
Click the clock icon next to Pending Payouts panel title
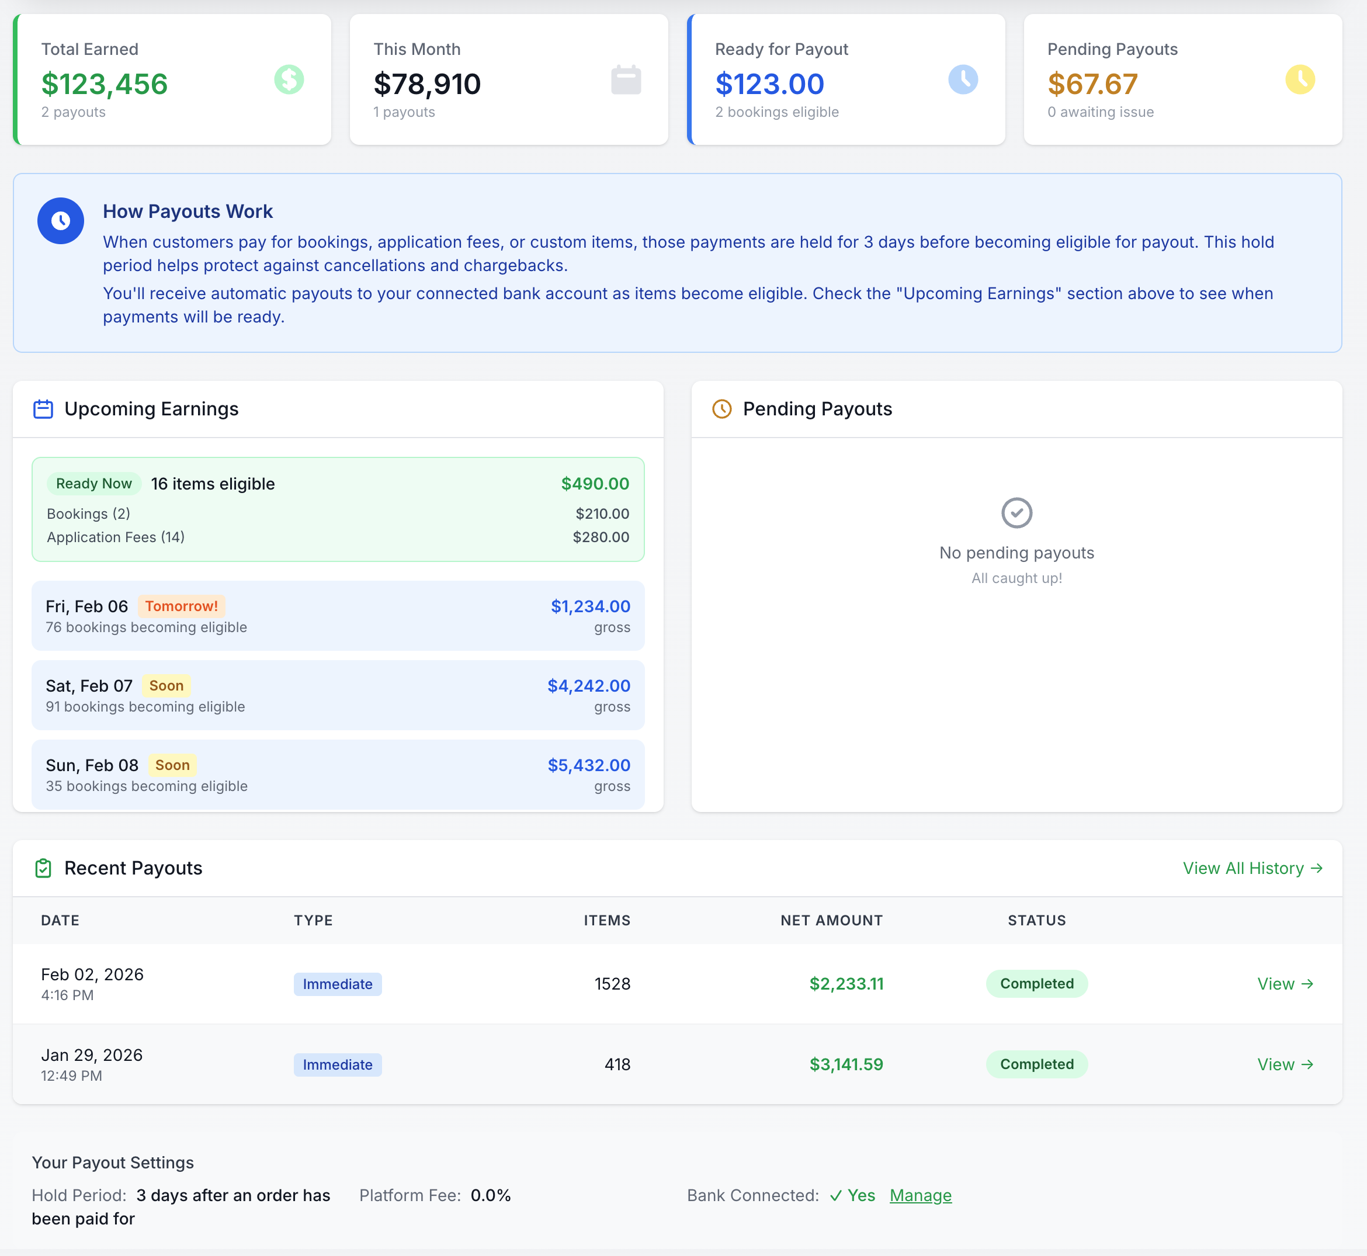pos(720,408)
